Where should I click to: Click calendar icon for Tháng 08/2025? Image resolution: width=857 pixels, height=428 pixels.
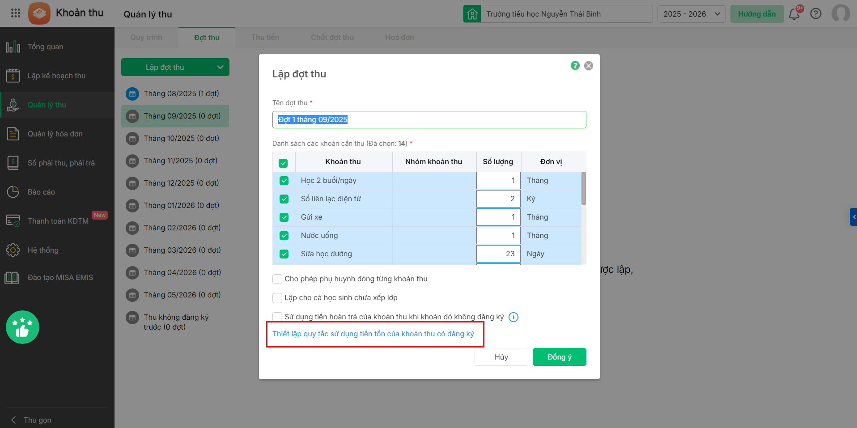point(132,94)
